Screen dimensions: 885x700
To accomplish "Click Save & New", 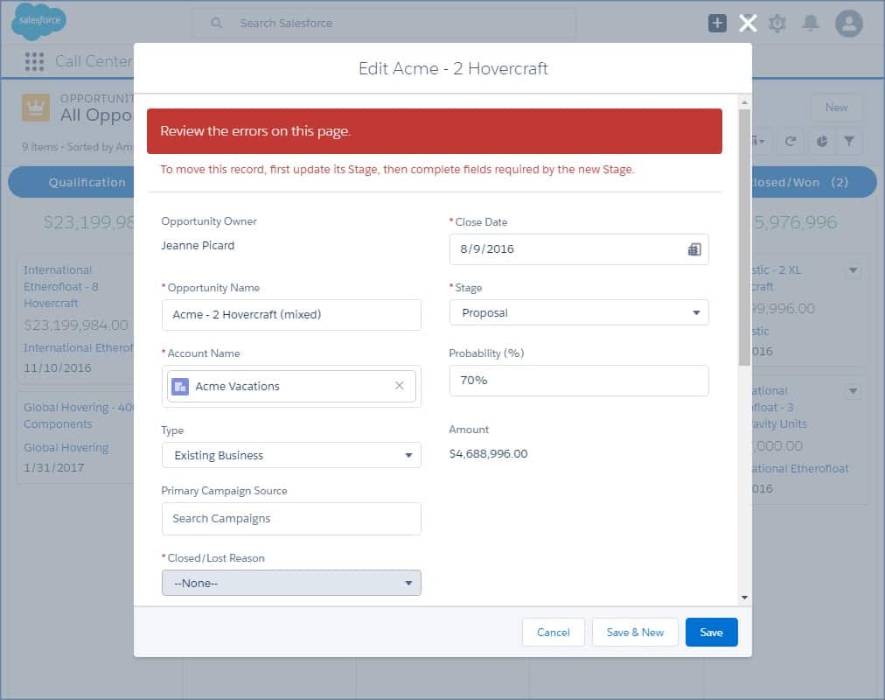I will pyautogui.click(x=635, y=633).
